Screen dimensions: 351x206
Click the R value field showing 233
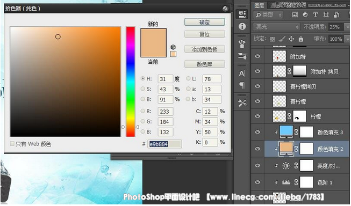[165, 111]
